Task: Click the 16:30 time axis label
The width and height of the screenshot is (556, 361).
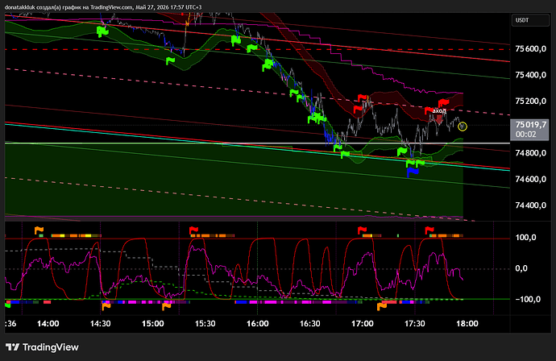Action: click(310, 324)
